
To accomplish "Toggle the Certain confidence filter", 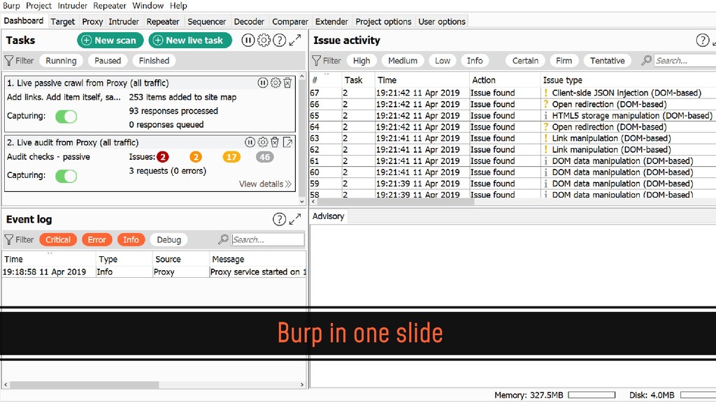I will (526, 61).
